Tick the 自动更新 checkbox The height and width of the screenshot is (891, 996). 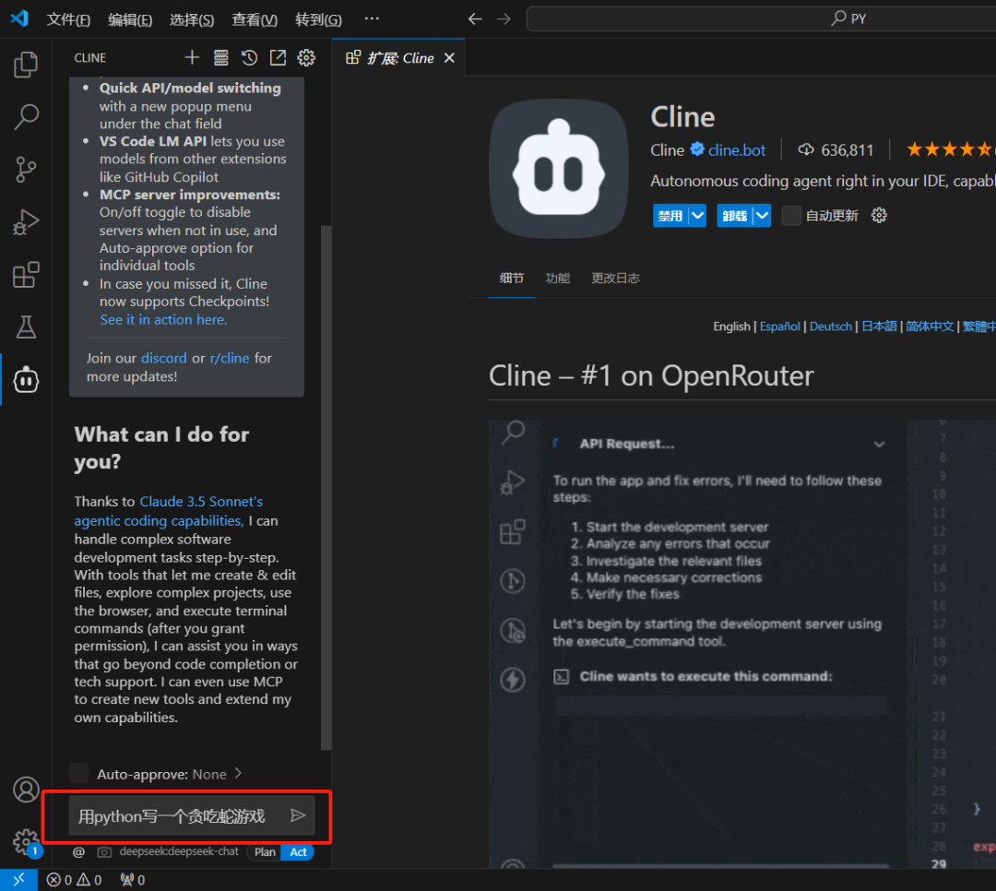[x=791, y=216]
